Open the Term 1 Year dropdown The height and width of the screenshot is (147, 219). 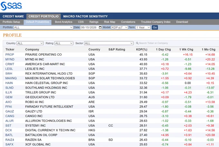[143, 27]
